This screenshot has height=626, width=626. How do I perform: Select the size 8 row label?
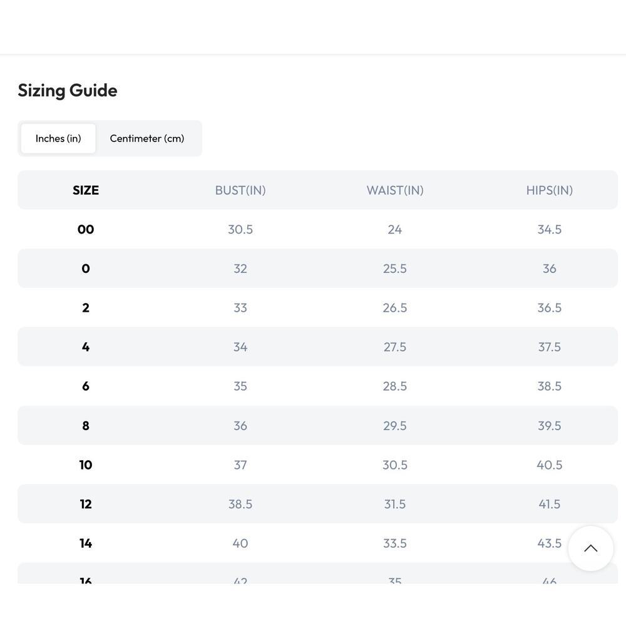point(86,426)
